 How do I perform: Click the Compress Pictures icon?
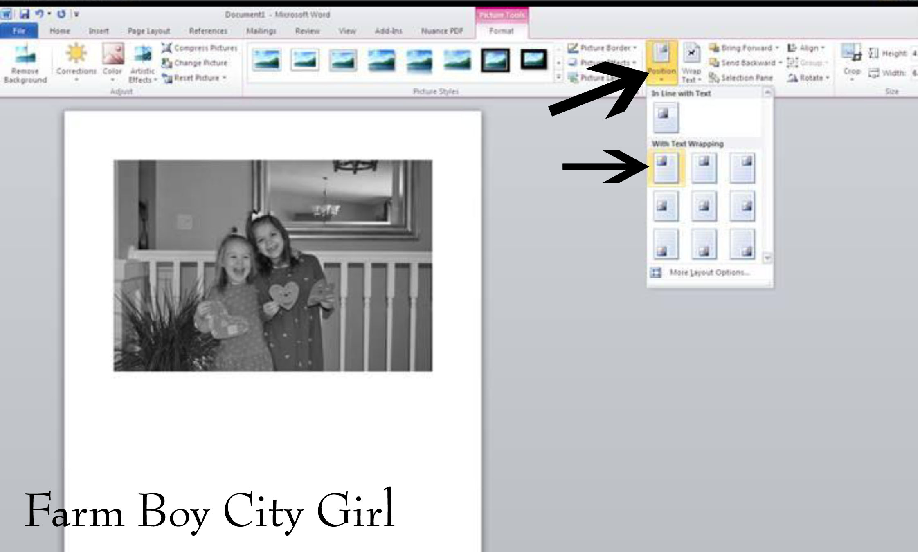(x=167, y=48)
